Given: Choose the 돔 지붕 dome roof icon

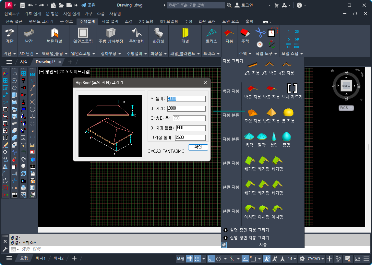Looking at the screenshot, I should (288, 115).
